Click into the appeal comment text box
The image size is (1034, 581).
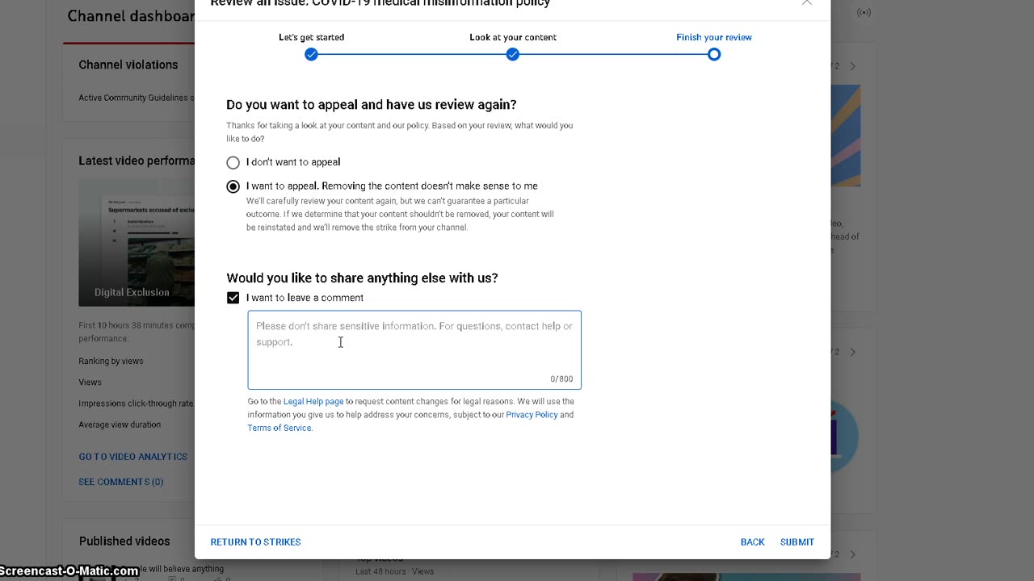coord(414,349)
